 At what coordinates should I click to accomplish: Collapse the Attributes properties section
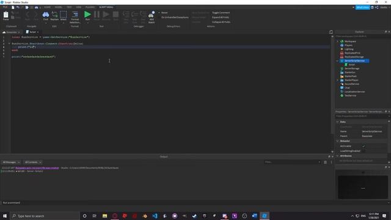(338, 156)
